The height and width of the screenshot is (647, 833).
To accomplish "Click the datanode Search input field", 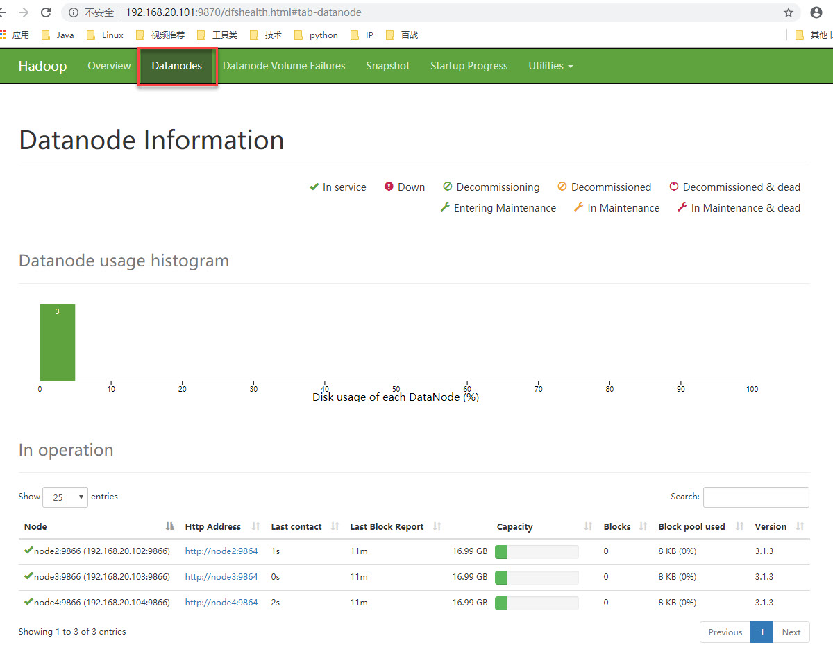I will (756, 497).
